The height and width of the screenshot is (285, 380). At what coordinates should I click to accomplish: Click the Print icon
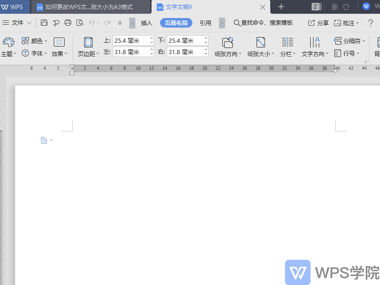[68, 22]
